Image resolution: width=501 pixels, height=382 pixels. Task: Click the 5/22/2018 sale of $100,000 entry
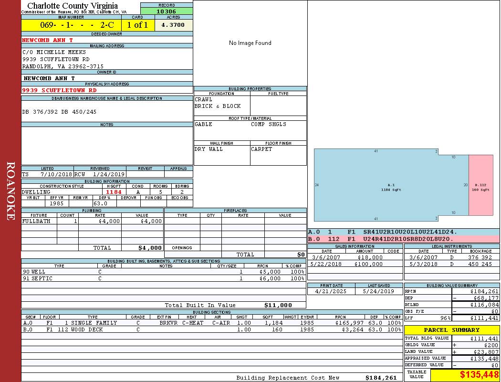pyautogui.click(x=354, y=264)
